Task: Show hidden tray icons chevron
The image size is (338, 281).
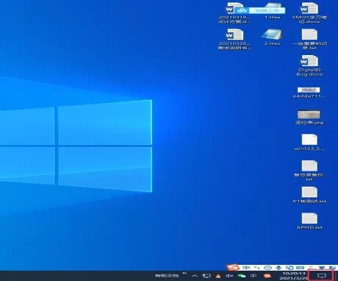Action: pyautogui.click(x=195, y=276)
